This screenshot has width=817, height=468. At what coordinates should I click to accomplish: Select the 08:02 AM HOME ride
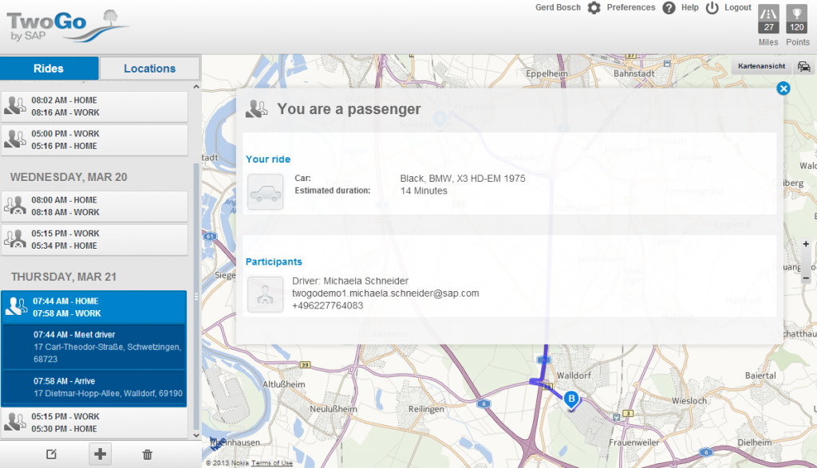click(x=94, y=107)
